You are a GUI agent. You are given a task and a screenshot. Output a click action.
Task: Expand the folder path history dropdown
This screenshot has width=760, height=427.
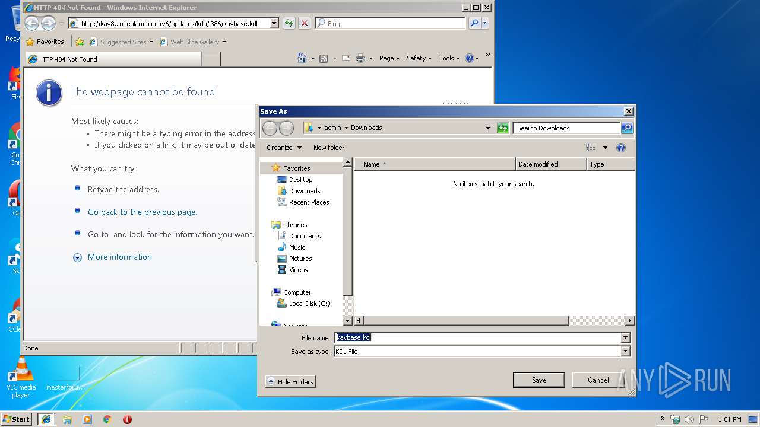click(488, 128)
